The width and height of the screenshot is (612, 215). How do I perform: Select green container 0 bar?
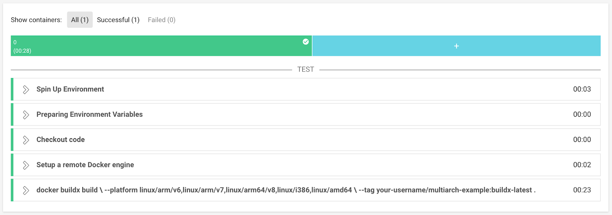(161, 46)
